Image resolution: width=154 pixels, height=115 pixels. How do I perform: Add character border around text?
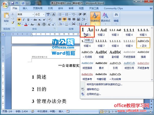coord(53,14)
